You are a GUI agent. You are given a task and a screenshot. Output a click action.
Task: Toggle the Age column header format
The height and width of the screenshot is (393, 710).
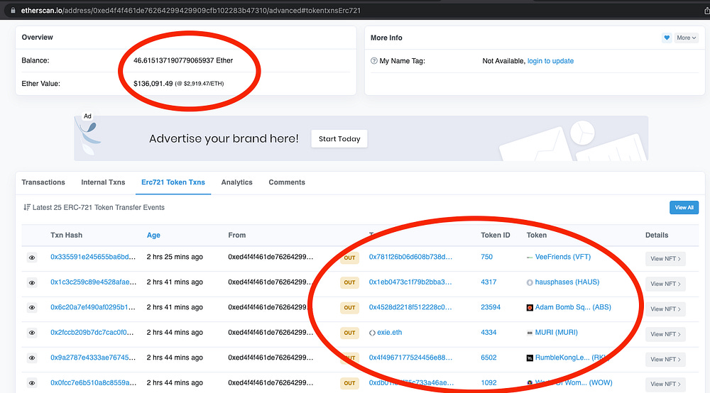tap(153, 236)
